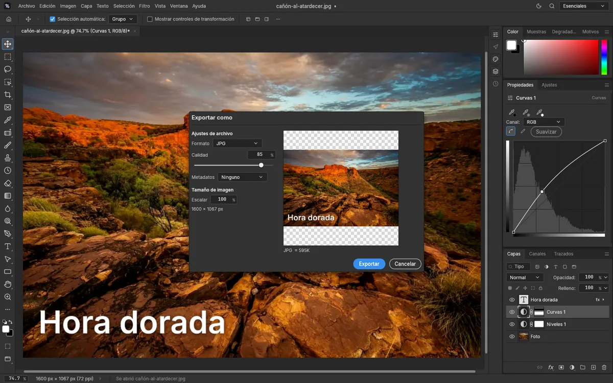Click the Cancelar button
The height and width of the screenshot is (383, 613).
click(405, 264)
